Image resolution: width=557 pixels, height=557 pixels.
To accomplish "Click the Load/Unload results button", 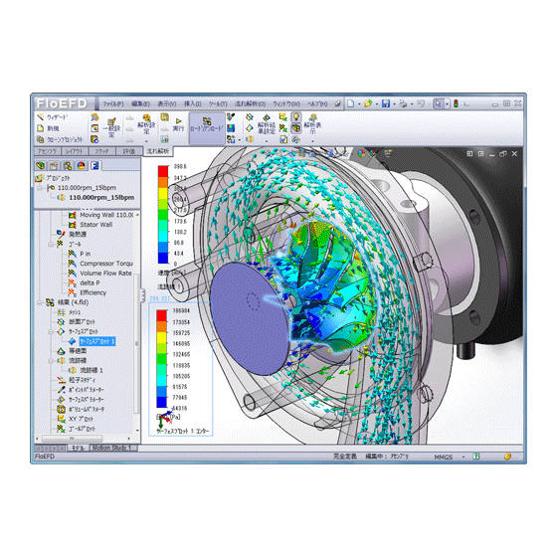I will pos(207,128).
